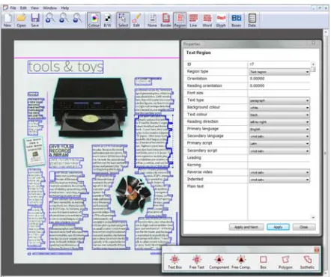This screenshot has height=277, width=331.
Task: Open the Secondary language dropdown
Action: click(279, 136)
